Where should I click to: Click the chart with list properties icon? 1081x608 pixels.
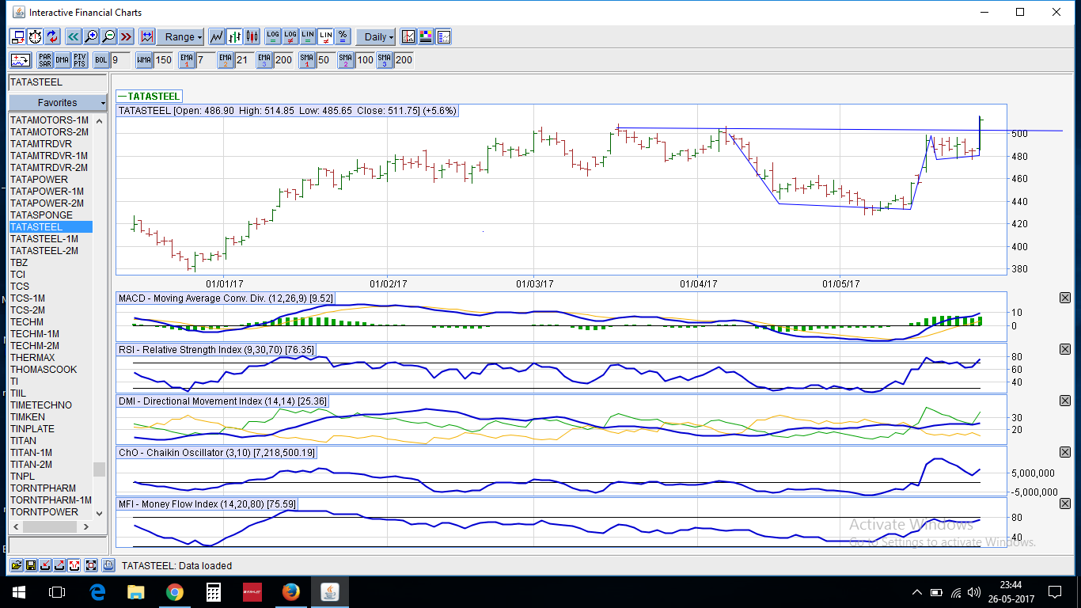pyautogui.click(x=443, y=36)
